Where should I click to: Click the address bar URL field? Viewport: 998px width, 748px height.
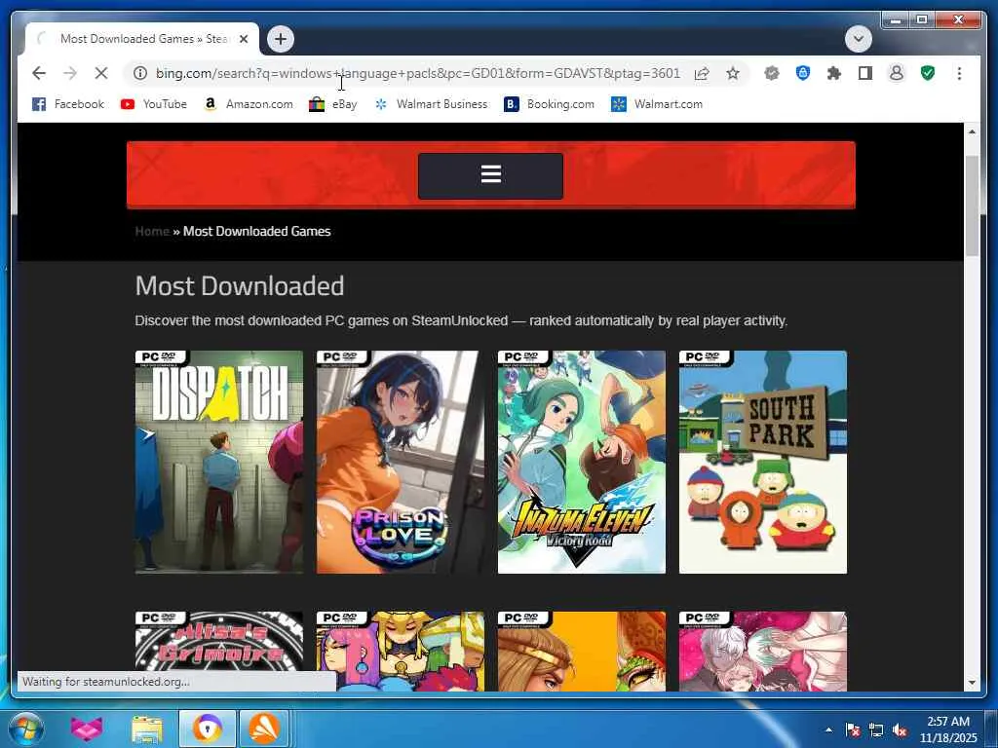coord(417,73)
